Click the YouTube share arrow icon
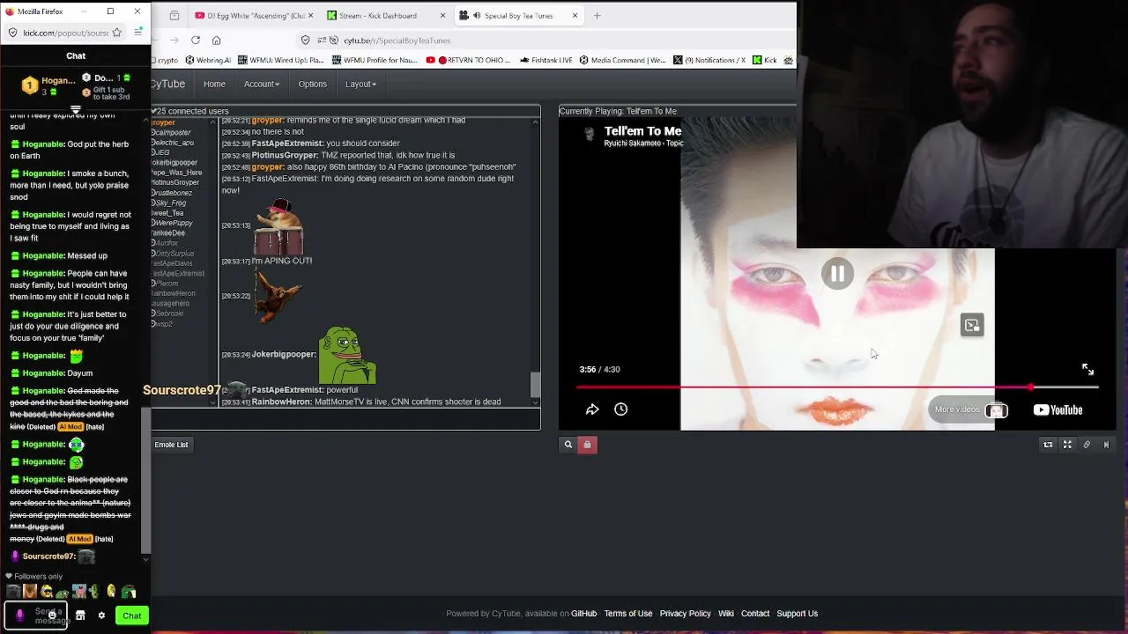The height and width of the screenshot is (634, 1128). (592, 409)
